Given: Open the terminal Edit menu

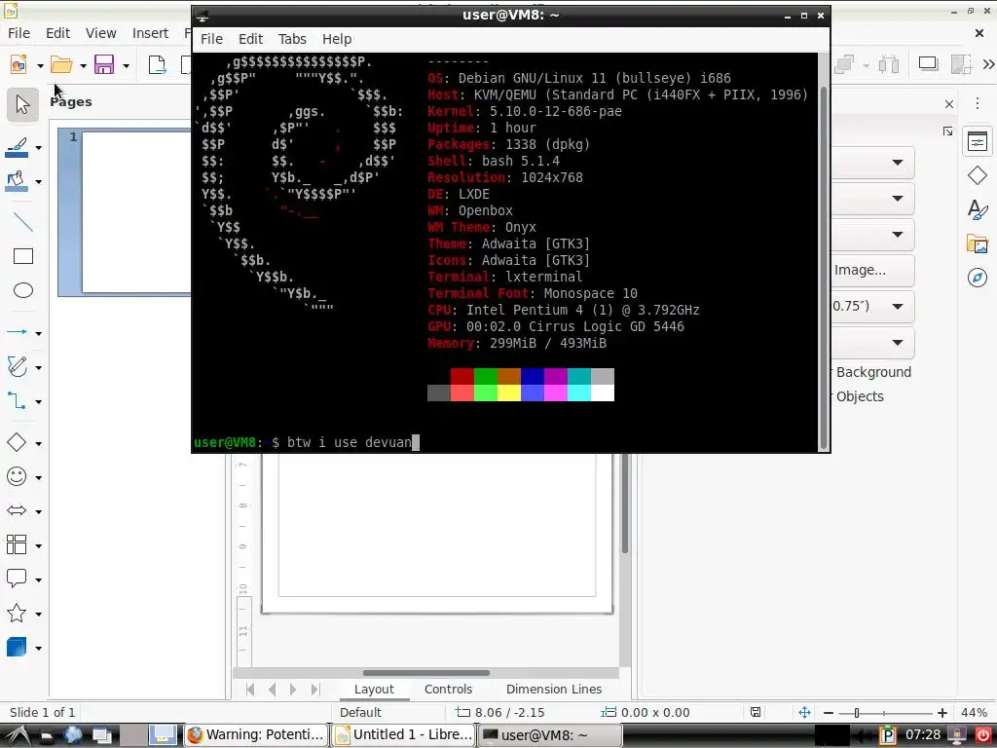Looking at the screenshot, I should pos(250,39).
